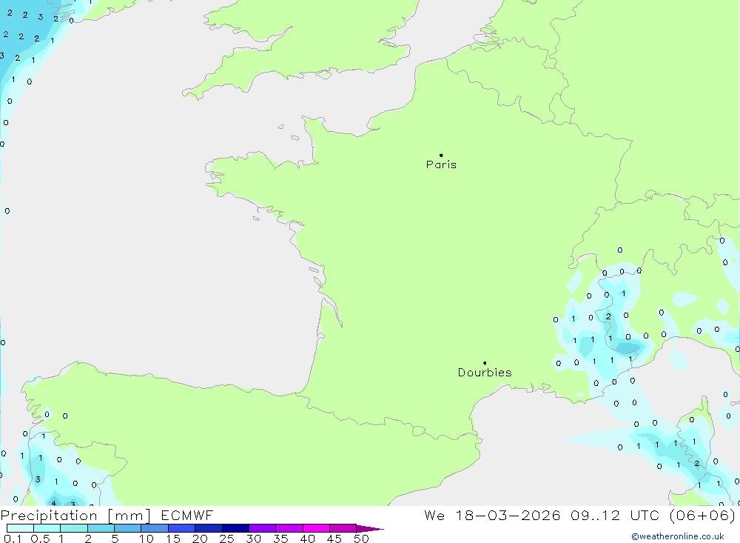Select the 5 to 10 mm legend swatch
The image size is (740, 543).
[128, 528]
